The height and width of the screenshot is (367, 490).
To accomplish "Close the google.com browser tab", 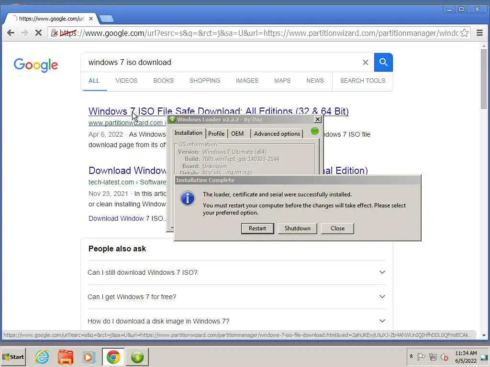I will click(x=90, y=19).
